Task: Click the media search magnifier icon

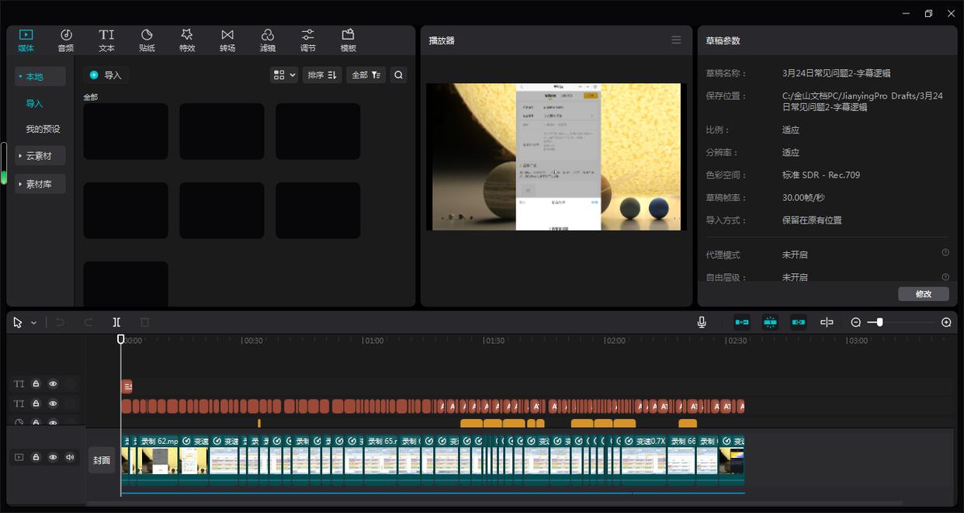Action: (x=398, y=75)
